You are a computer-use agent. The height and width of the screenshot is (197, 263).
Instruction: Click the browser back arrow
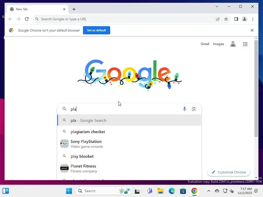point(10,19)
